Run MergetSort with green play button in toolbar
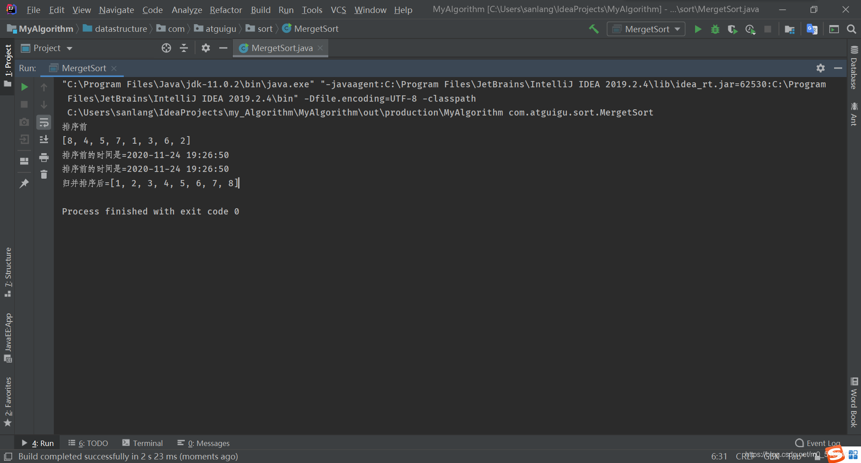The image size is (861, 463). 698,29
